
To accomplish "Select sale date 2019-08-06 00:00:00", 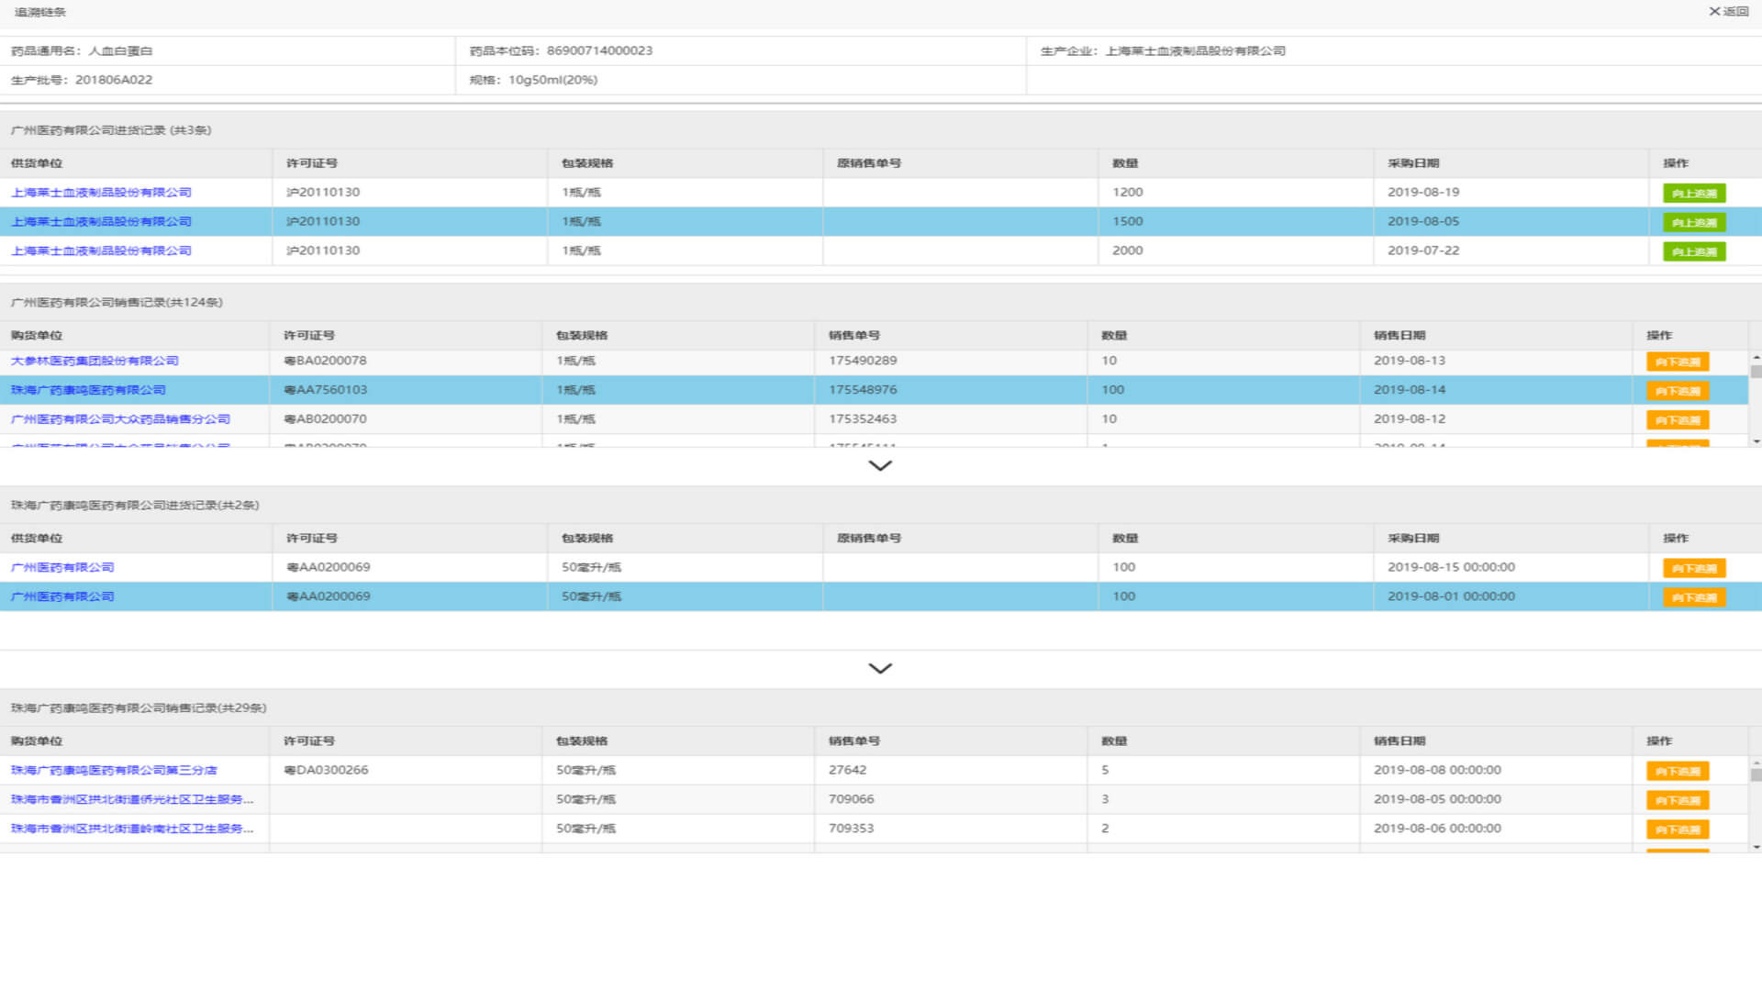I will (1437, 828).
